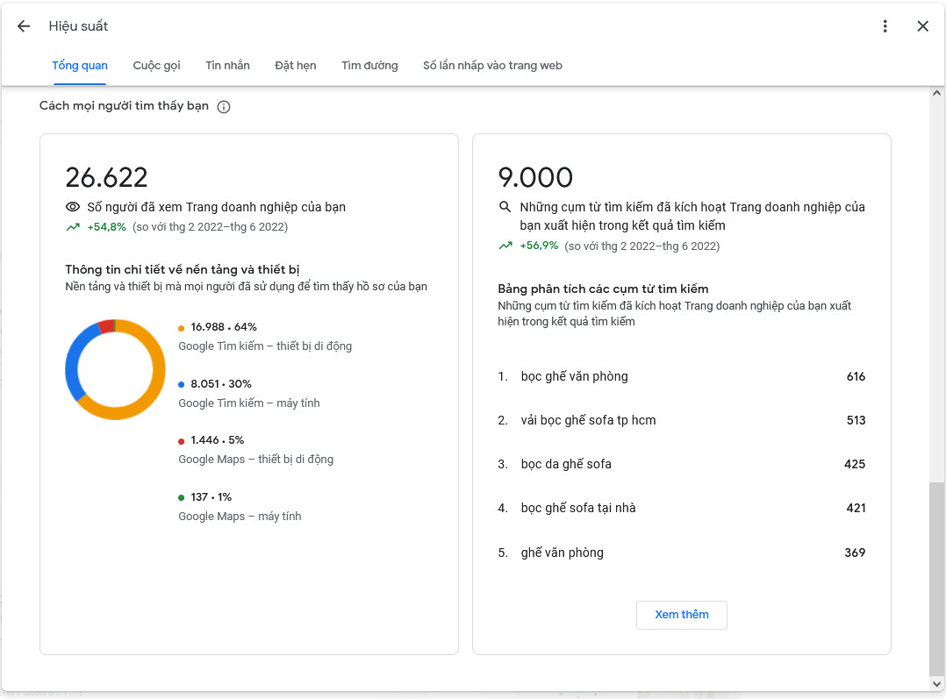This screenshot has width=946, height=699.
Task: Click the +54,8% change value
Action: [106, 227]
